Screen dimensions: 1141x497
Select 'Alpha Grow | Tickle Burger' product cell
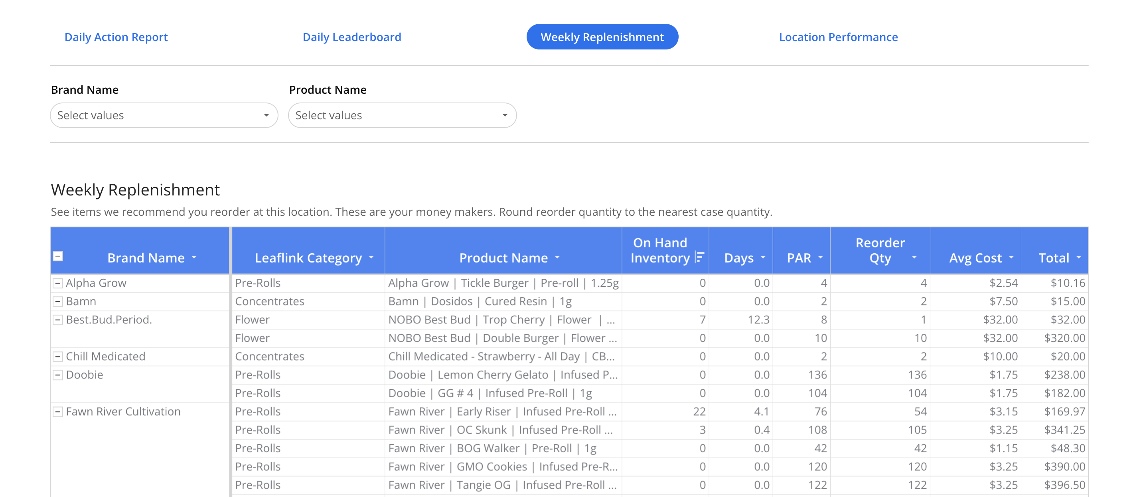pyautogui.click(x=503, y=283)
